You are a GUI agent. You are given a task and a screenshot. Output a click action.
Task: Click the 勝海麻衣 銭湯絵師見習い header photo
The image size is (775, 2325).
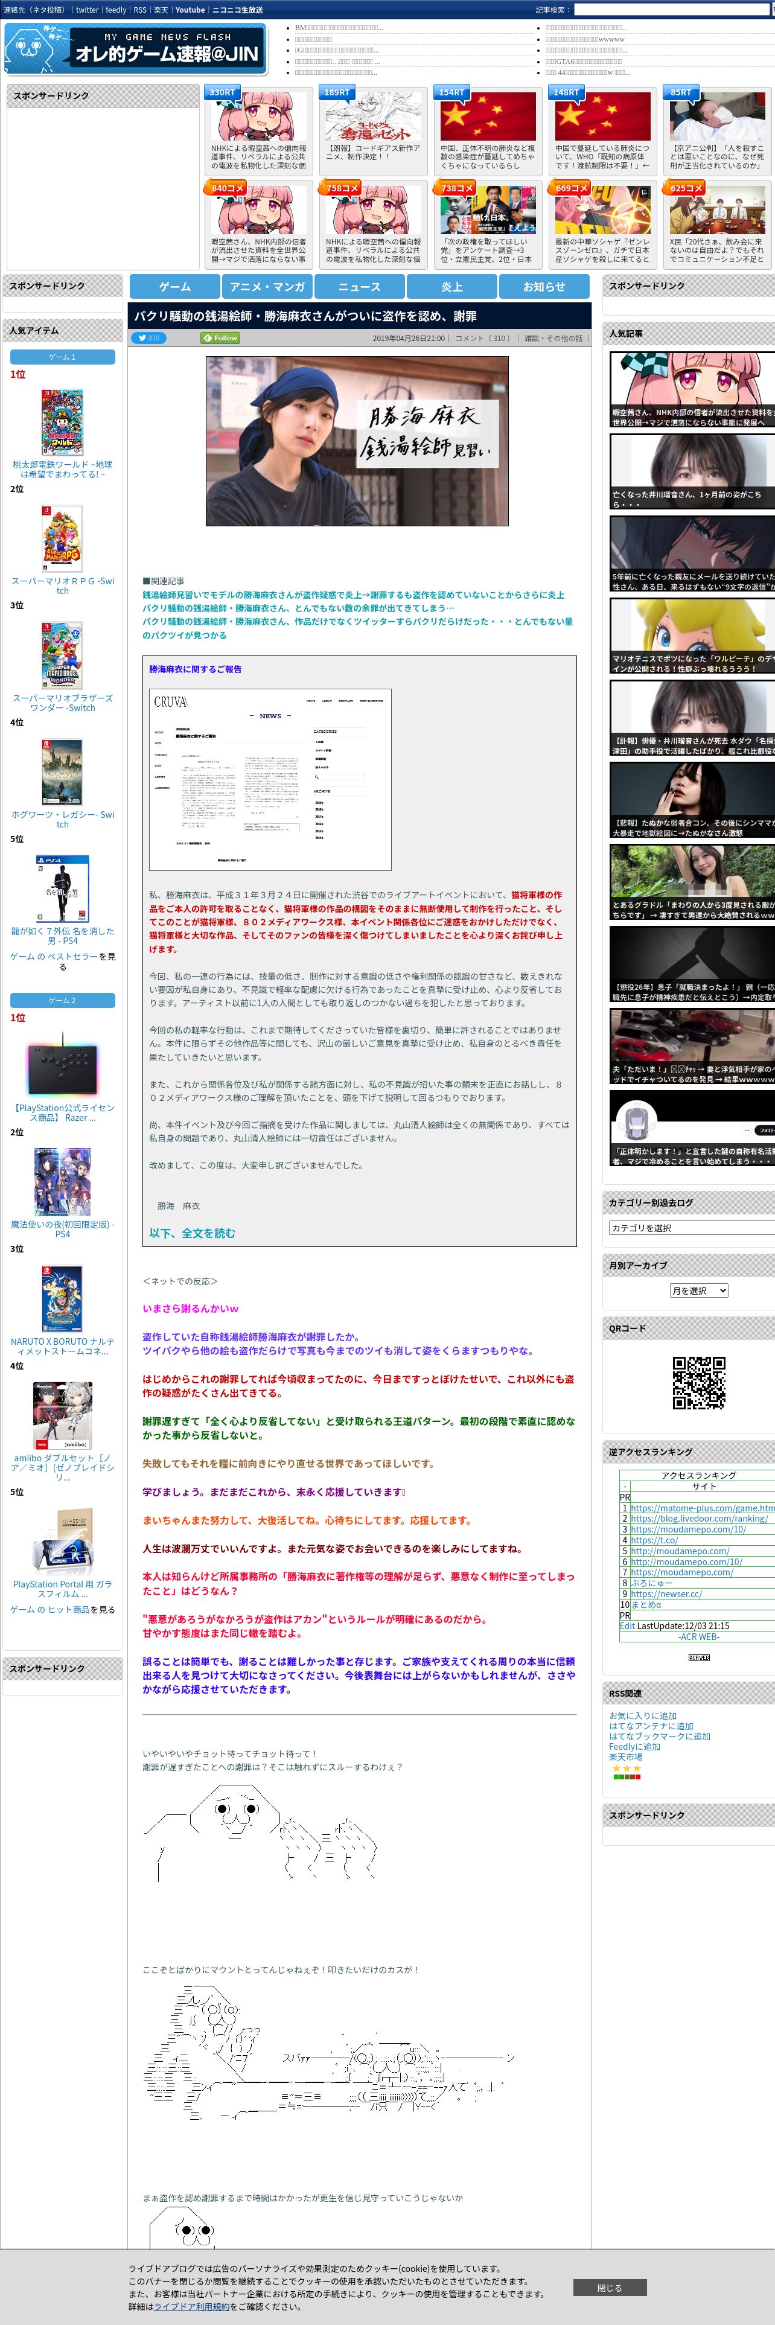356,441
